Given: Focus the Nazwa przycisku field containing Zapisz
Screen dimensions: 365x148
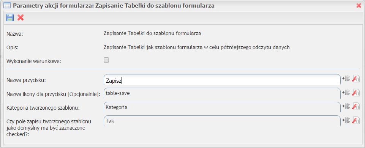Looking at the screenshot, I should click(222, 80).
